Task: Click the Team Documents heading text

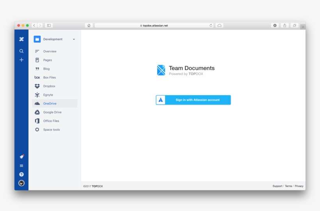Action: pos(192,68)
